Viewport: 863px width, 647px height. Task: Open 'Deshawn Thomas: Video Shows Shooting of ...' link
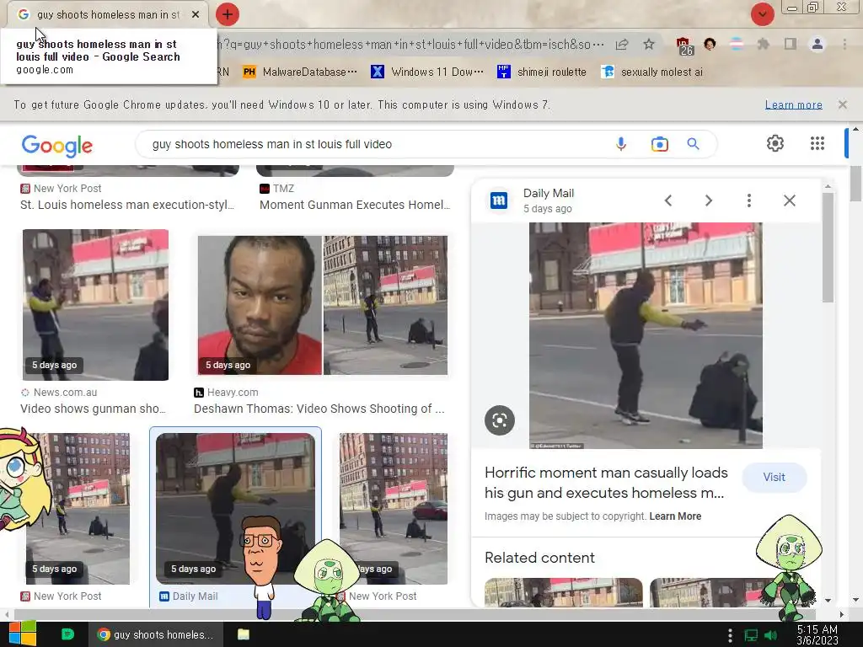point(319,409)
